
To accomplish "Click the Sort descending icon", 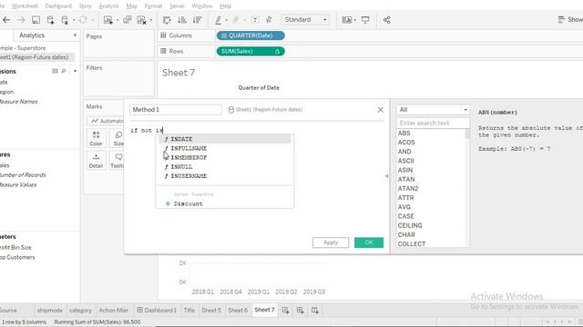I will coord(197,20).
